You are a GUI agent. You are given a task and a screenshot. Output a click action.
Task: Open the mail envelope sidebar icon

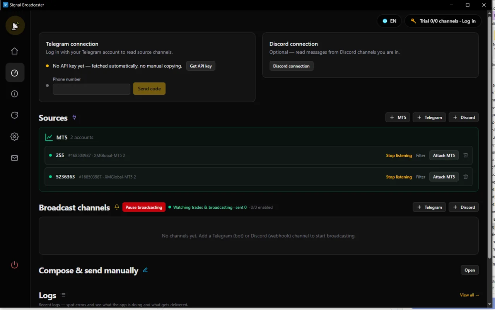[15, 158]
